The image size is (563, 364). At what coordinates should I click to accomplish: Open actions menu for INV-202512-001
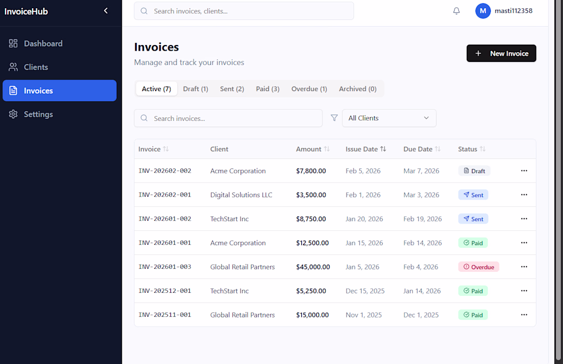click(x=524, y=291)
